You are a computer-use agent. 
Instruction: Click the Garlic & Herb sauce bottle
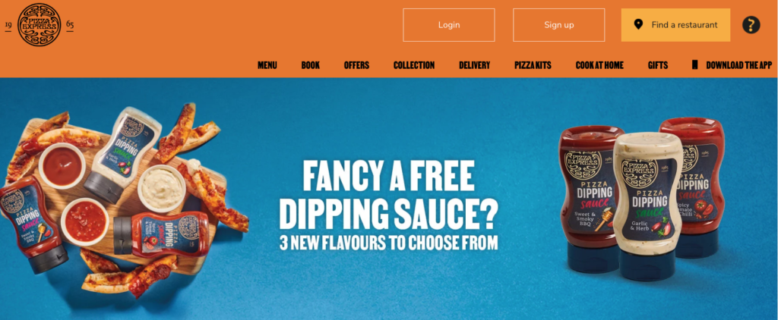(647, 206)
